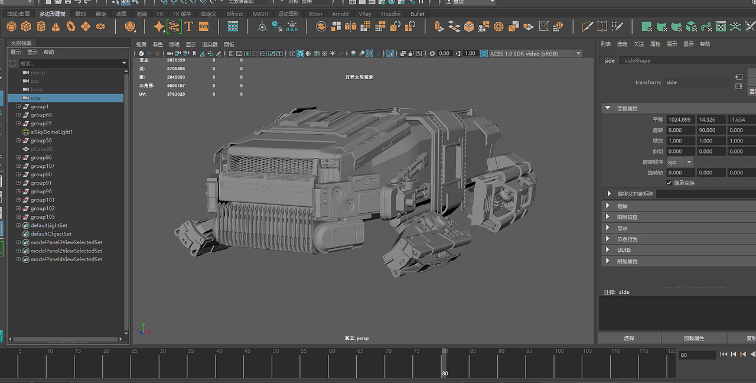Open the green UV checker editor icon
Image resolution: width=756 pixels, height=383 pixels.
coord(721,26)
